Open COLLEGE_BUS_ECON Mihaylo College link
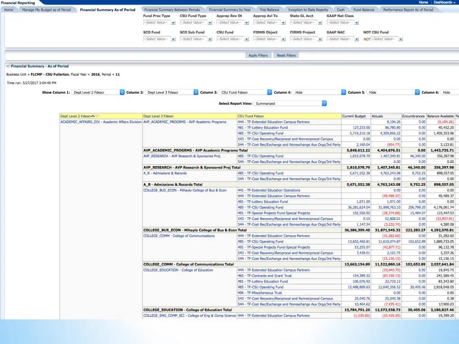 (185, 190)
